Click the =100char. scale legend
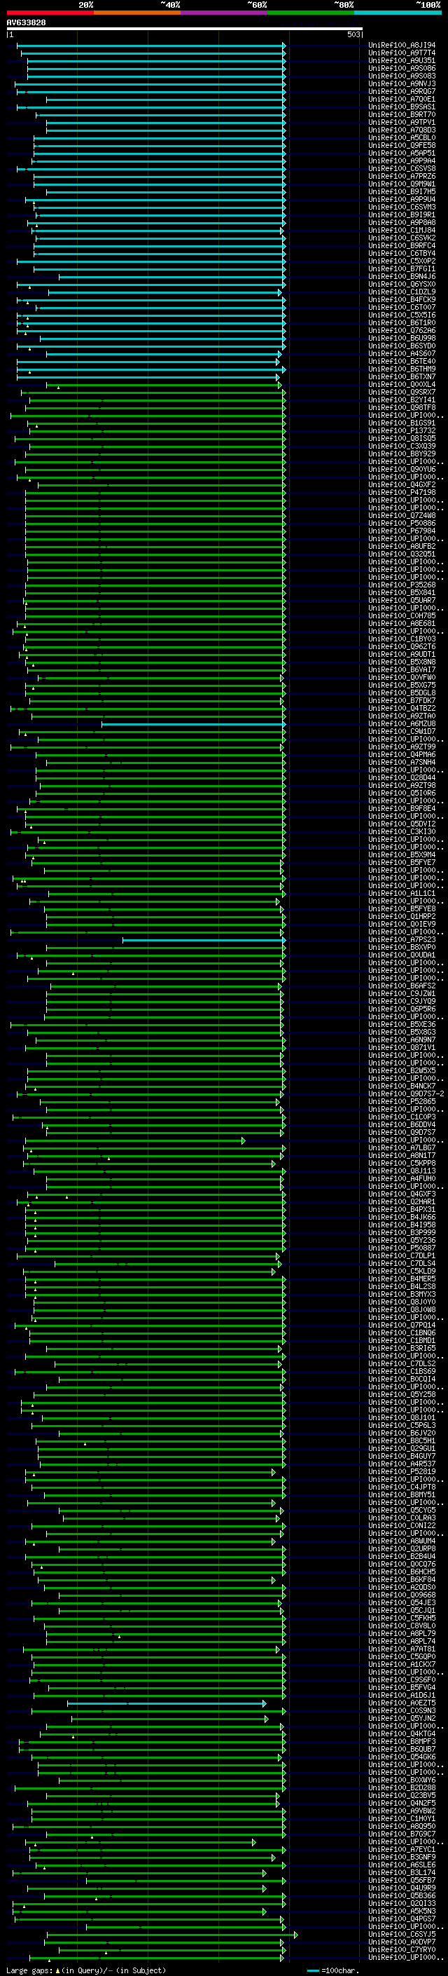Screen dimensions: 448x1976 pos(332,1970)
